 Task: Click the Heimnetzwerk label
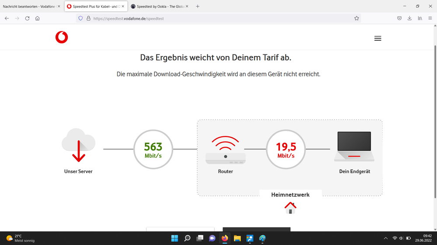tap(290, 195)
